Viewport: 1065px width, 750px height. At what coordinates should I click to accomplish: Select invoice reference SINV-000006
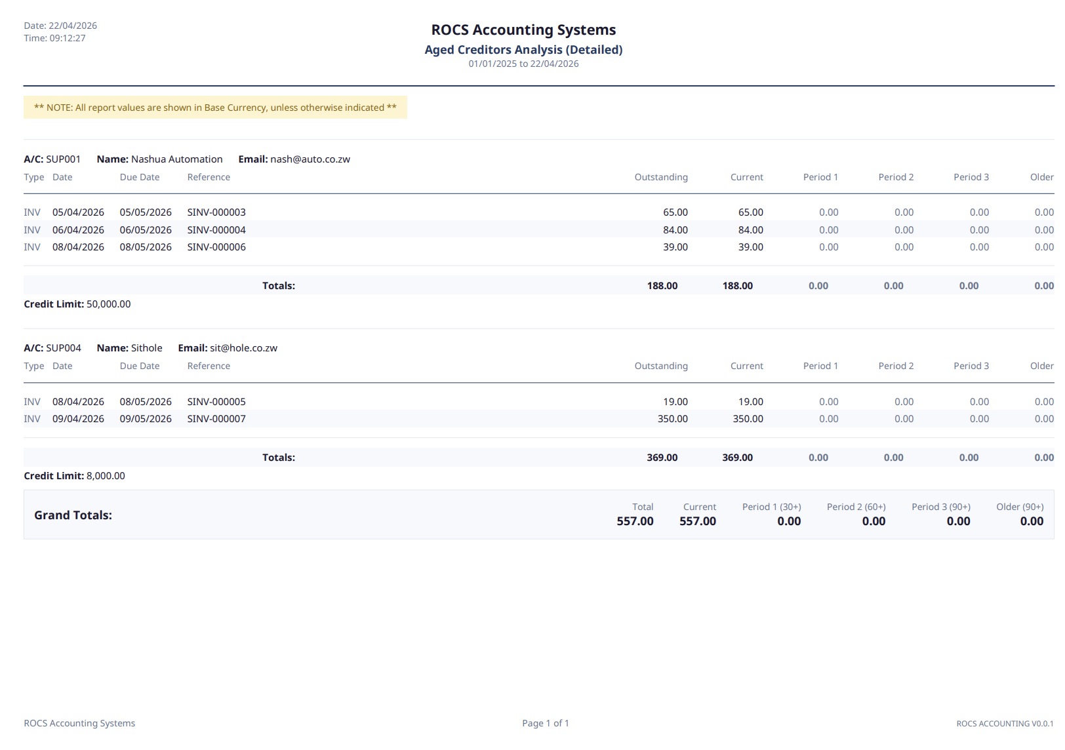216,247
